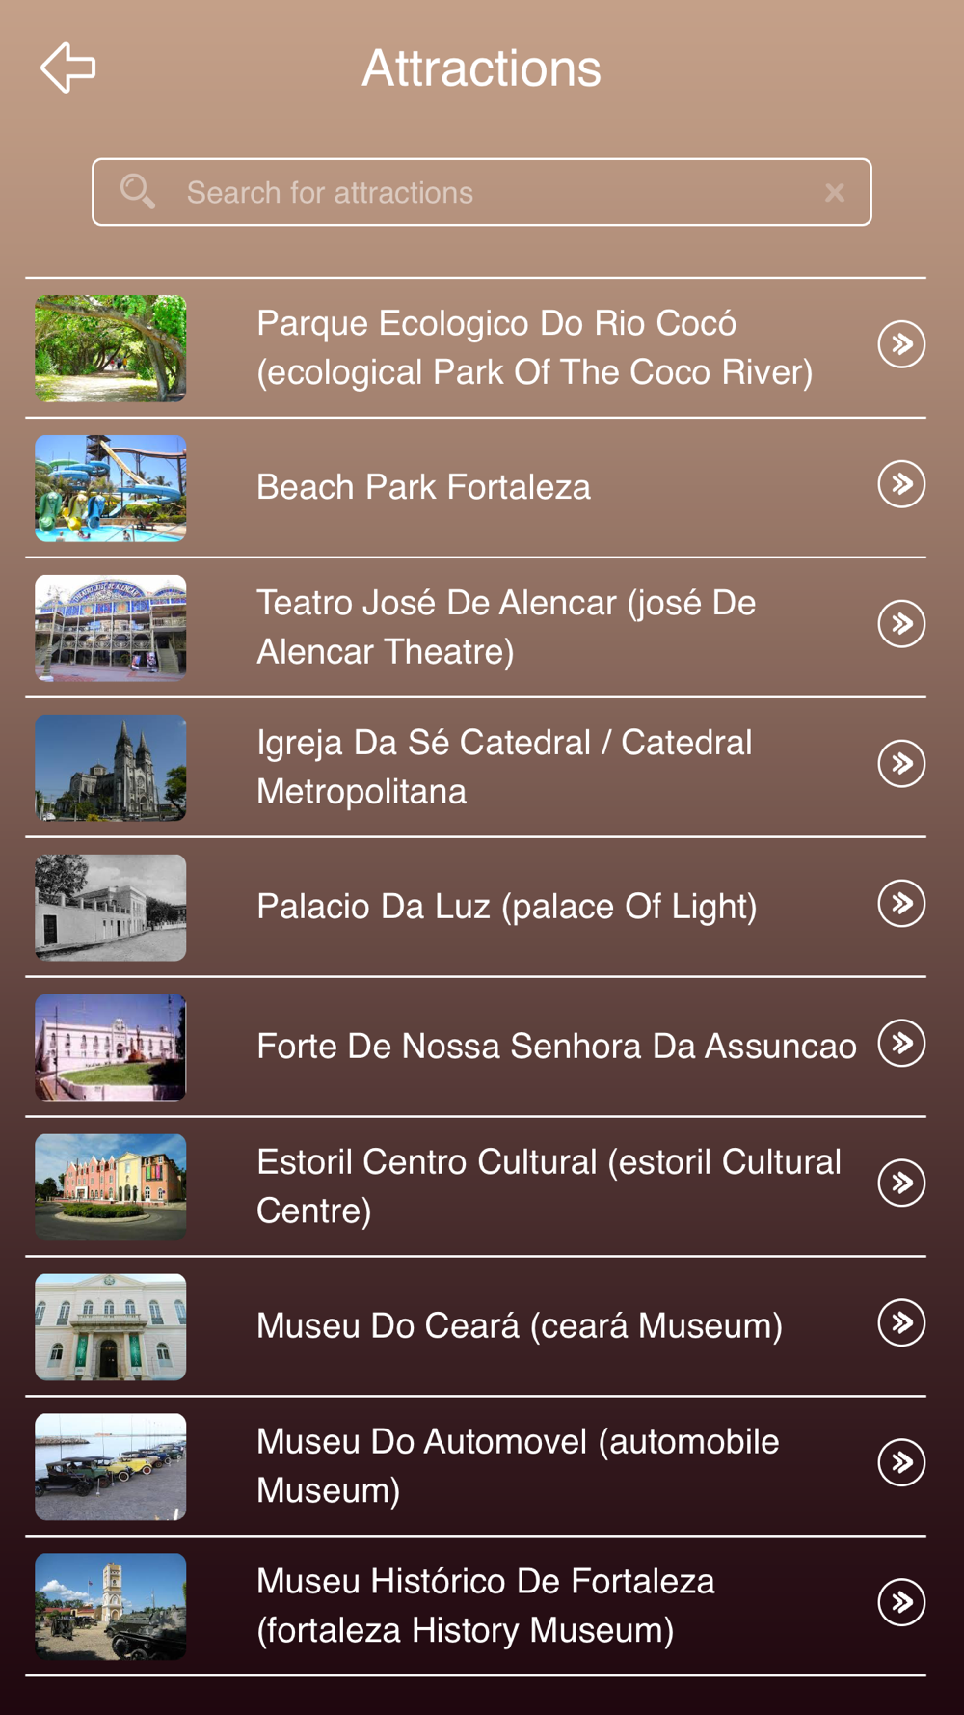Clear the search field with X

click(x=835, y=193)
